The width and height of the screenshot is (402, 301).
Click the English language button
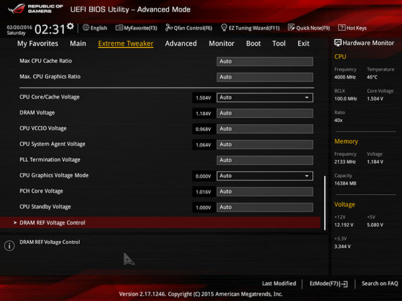click(95, 27)
